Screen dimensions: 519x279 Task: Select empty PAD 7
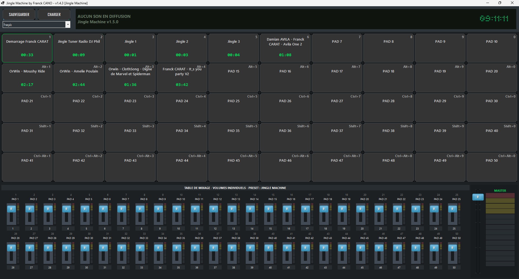[x=337, y=48]
